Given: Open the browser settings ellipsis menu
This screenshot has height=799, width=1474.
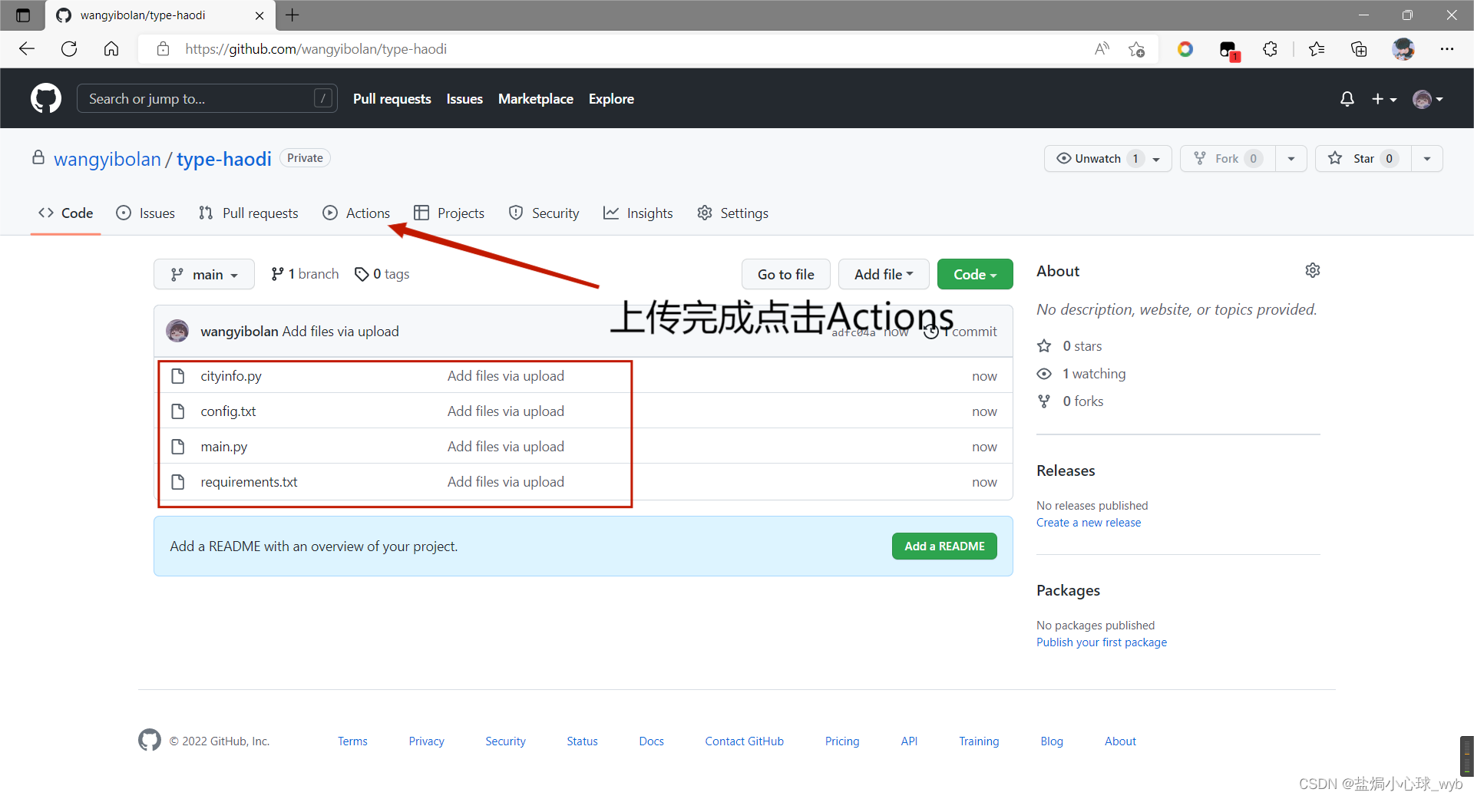Looking at the screenshot, I should 1447,49.
